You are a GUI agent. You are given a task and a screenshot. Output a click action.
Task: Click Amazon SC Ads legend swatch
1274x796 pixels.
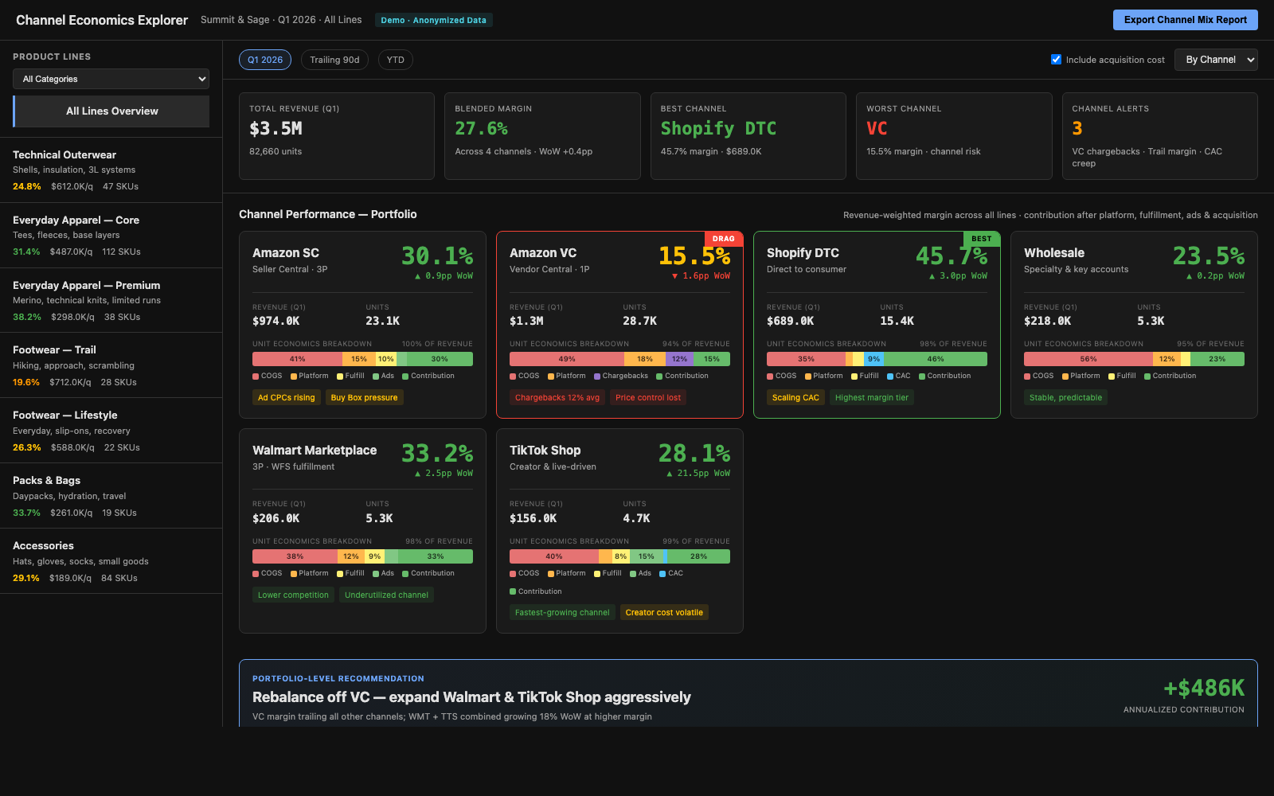[376, 377]
